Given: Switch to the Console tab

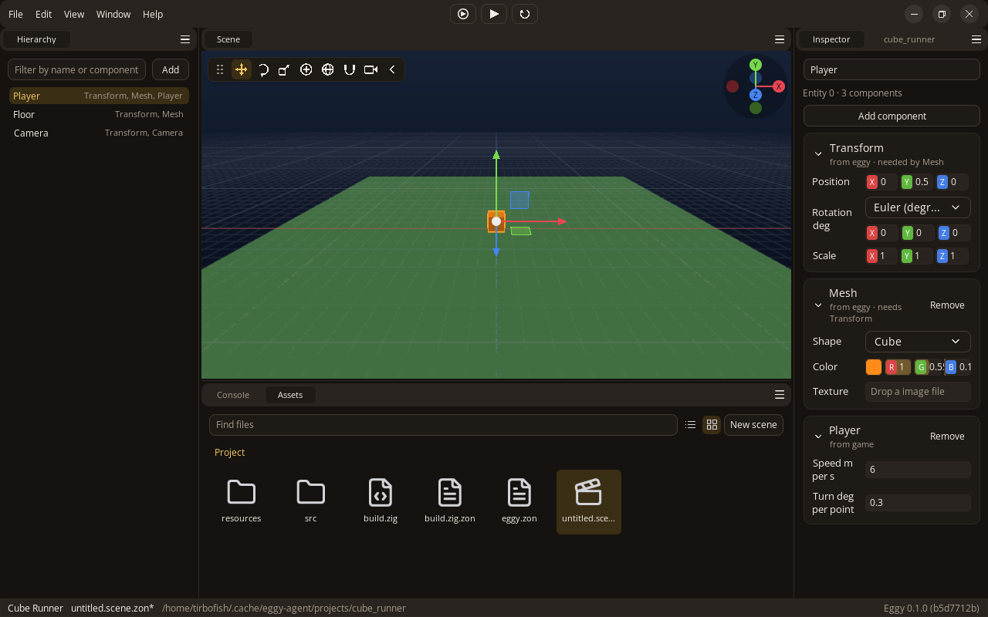Looking at the screenshot, I should pos(233,395).
